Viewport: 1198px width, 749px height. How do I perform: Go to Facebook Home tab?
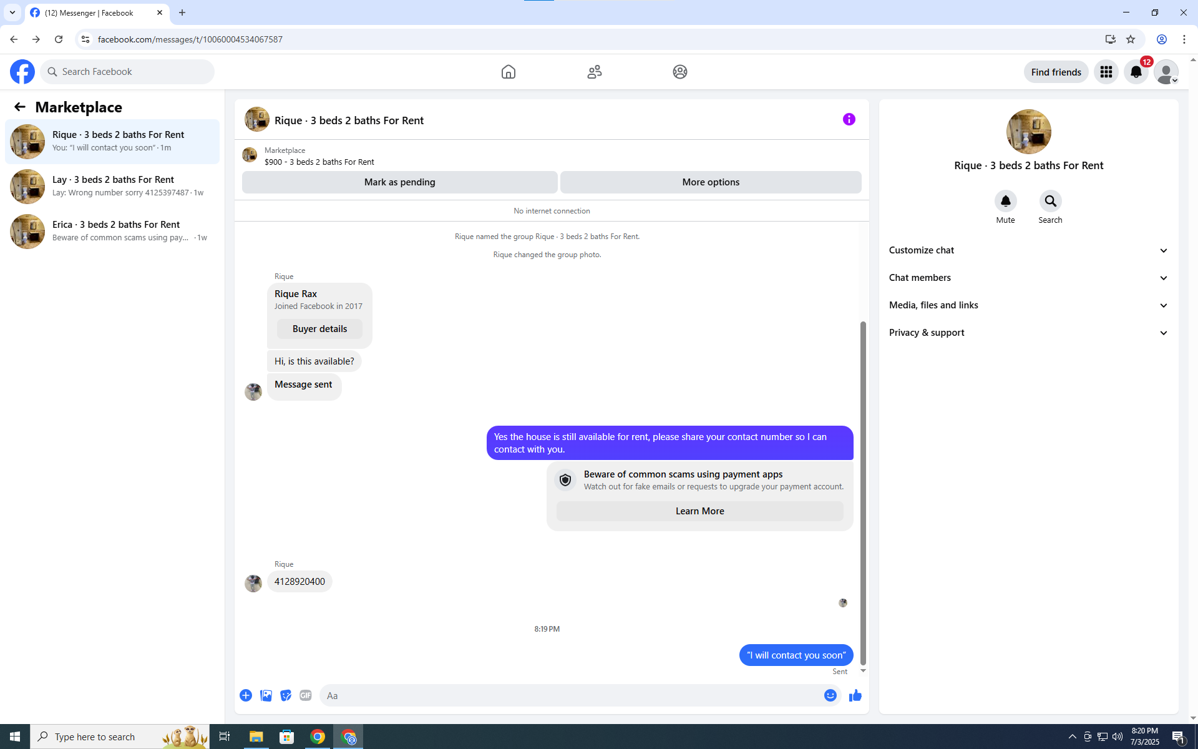[x=508, y=72]
